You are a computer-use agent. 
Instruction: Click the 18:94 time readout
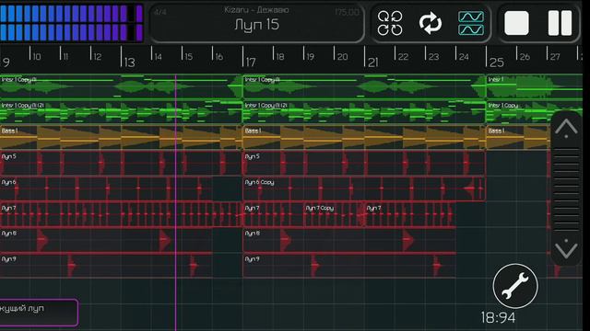pyautogui.click(x=498, y=318)
